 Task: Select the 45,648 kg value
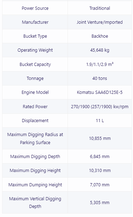100,50
